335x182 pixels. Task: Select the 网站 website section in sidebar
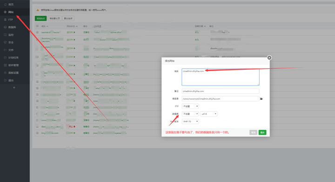click(x=9, y=12)
